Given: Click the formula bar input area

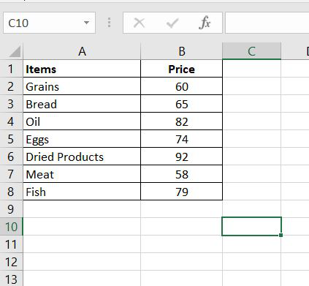Looking at the screenshot, I should tap(267, 23).
